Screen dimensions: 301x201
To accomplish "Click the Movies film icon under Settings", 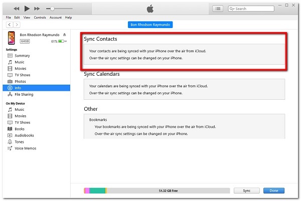I will click(x=10, y=69).
